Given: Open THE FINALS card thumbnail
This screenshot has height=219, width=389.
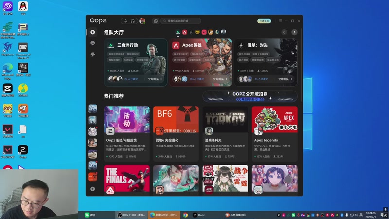Looking at the screenshot, I should tap(127, 179).
